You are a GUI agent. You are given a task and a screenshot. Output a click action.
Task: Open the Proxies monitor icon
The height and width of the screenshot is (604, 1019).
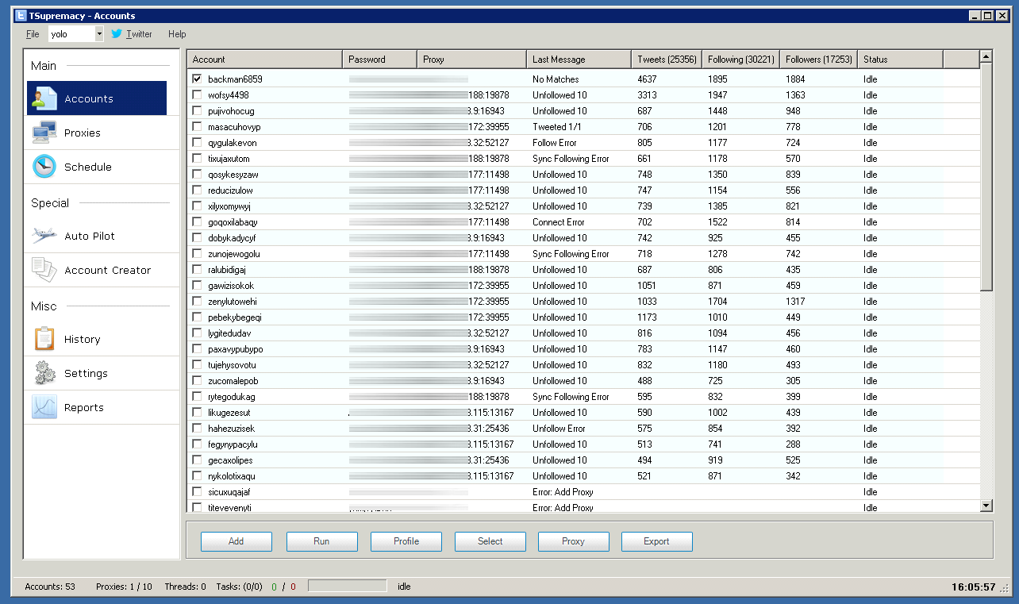44,133
